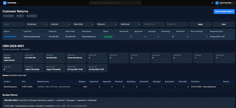Viewport: 236px width, 108px height.
Task: Click the Requested Date column header
Action: [217, 32]
